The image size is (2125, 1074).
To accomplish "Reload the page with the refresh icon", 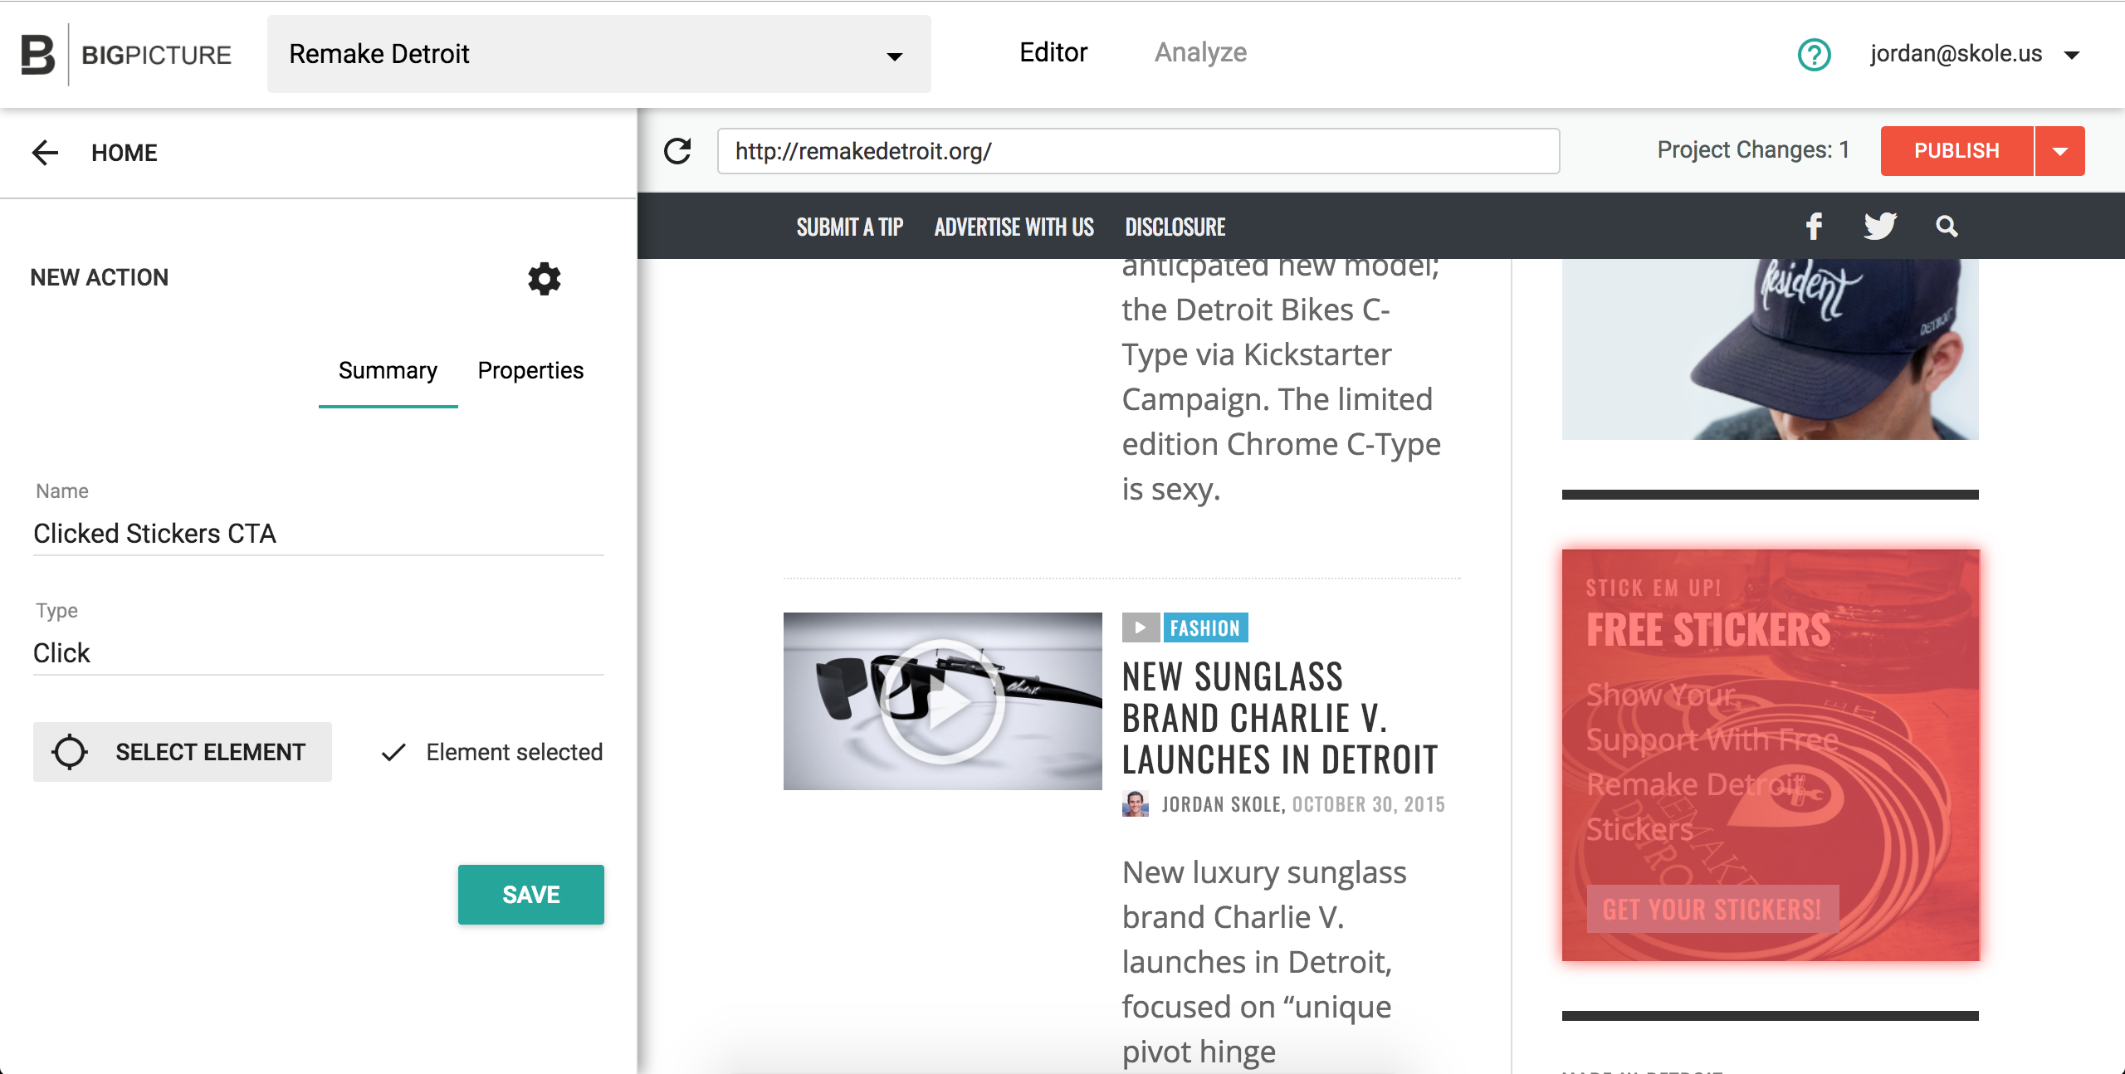I will (x=677, y=151).
